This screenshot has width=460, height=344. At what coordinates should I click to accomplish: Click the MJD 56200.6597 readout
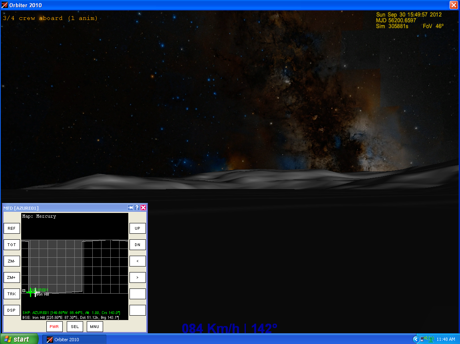coord(396,20)
